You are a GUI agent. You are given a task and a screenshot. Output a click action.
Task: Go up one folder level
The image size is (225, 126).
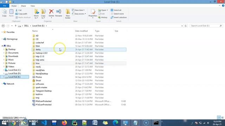15,26
